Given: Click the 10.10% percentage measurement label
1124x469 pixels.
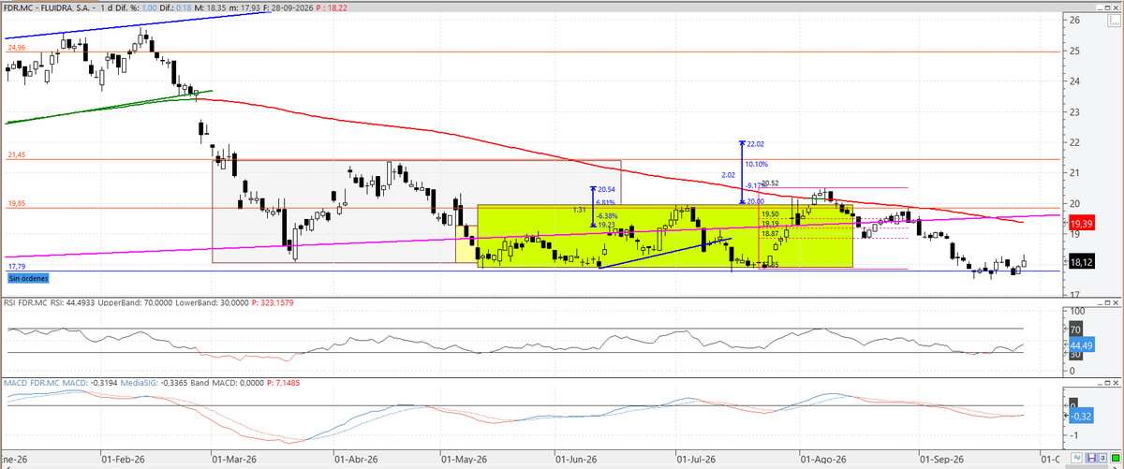Looking at the screenshot, I should [757, 164].
